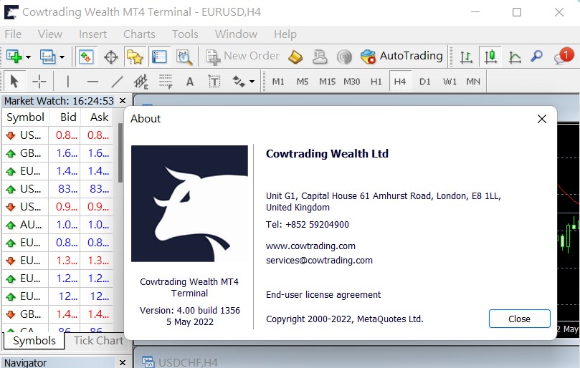Expand the profiles dropdown arrow
The image size is (580, 368).
62,57
